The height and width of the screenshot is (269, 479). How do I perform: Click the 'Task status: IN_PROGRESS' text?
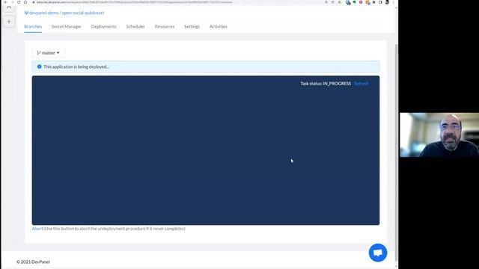[x=326, y=84]
